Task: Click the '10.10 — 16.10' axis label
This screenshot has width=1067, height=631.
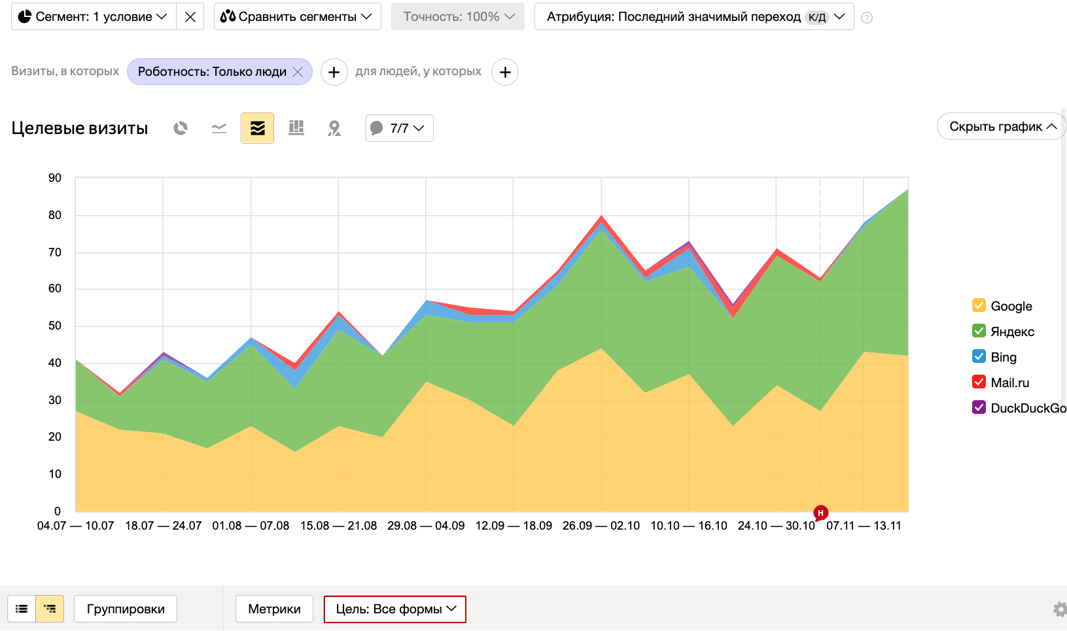Action: point(689,526)
